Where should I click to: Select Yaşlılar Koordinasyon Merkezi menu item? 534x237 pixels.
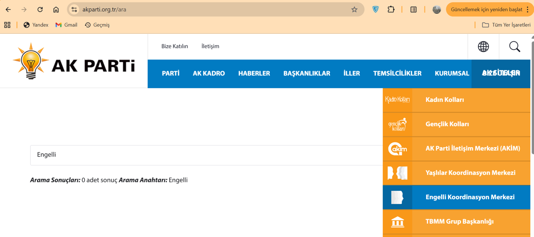[470, 173]
